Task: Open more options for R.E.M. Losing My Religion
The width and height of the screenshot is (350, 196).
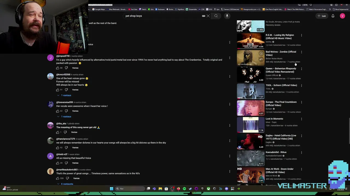Action: [x=301, y=35]
